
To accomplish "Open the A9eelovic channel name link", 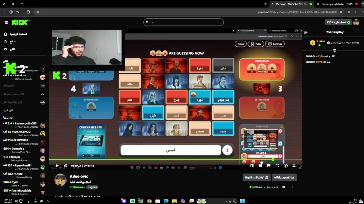I will point(79,177).
